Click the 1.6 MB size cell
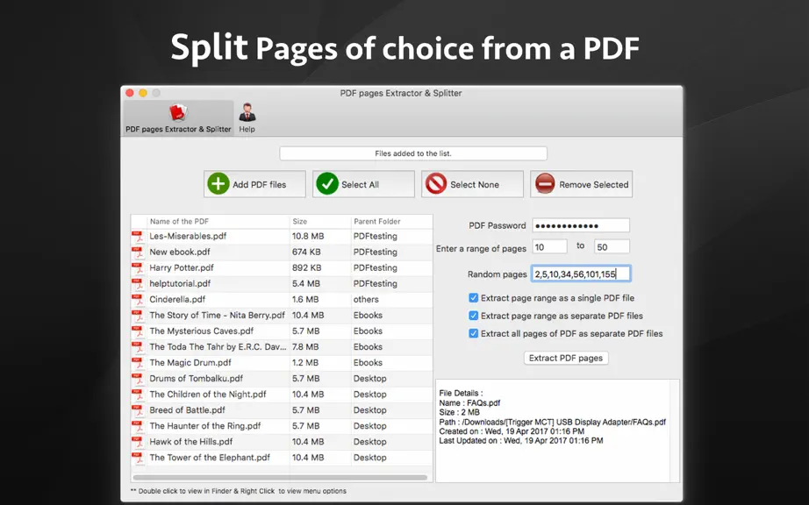The image size is (809, 505). coord(305,299)
